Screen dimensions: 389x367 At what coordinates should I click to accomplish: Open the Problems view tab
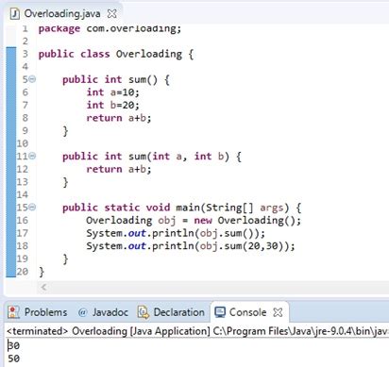coord(38,312)
